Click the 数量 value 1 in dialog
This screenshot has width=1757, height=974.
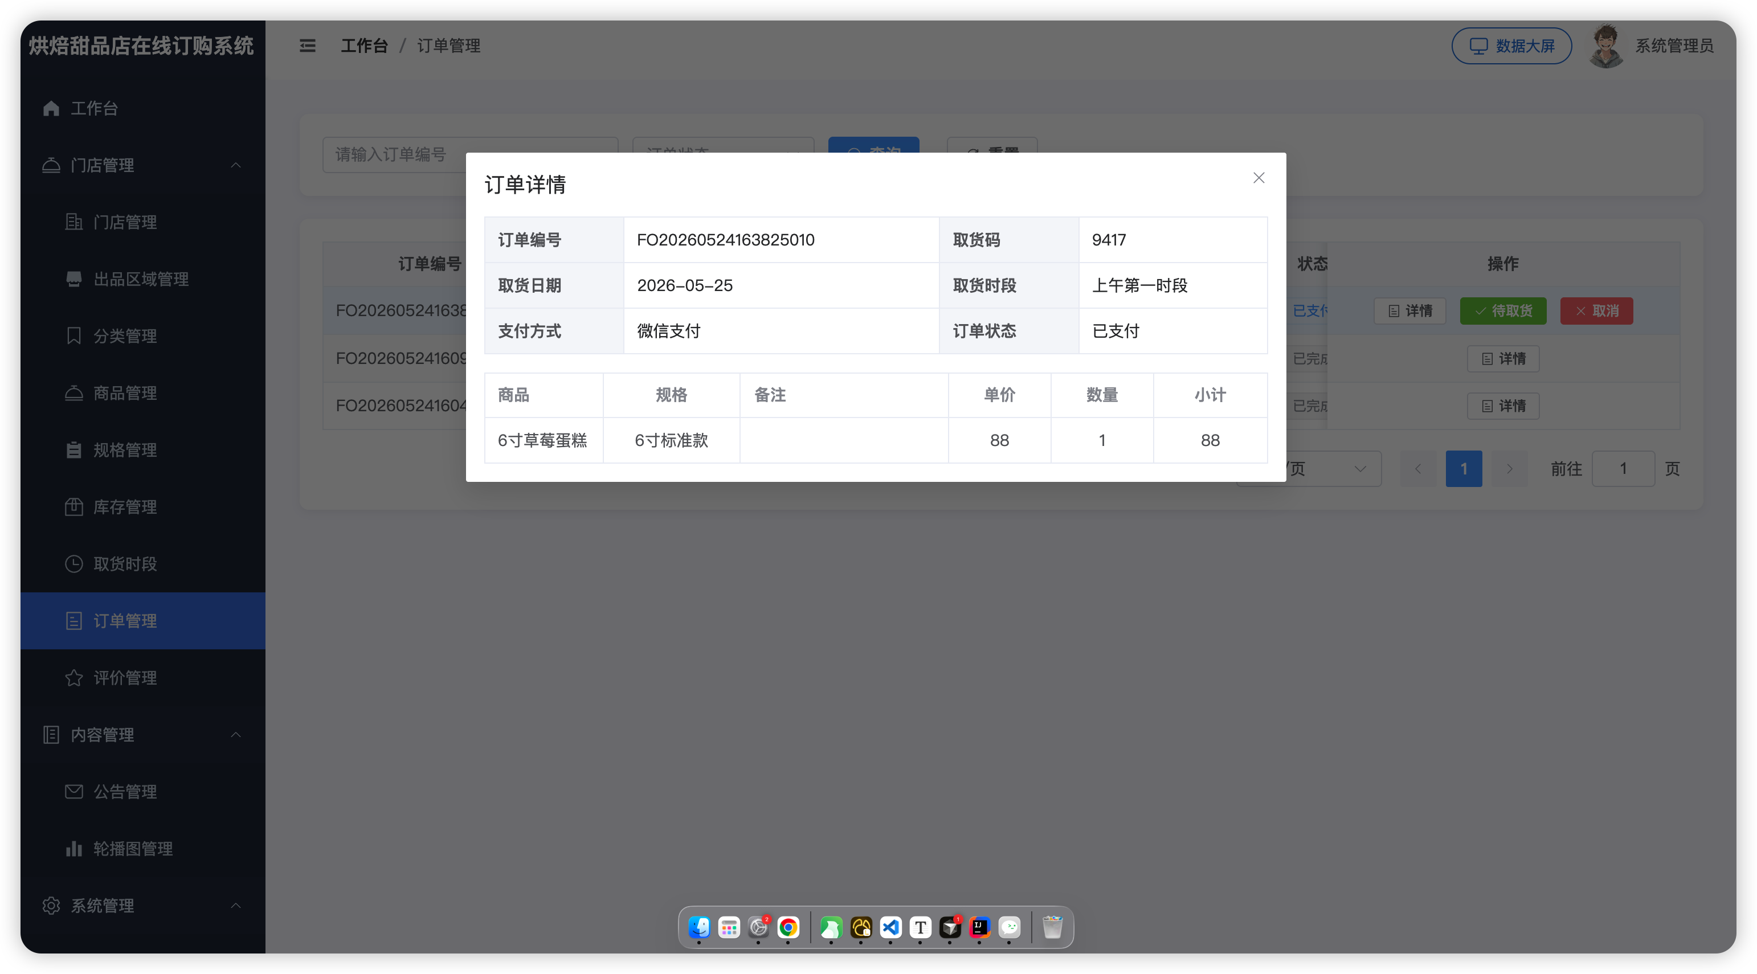[1101, 440]
